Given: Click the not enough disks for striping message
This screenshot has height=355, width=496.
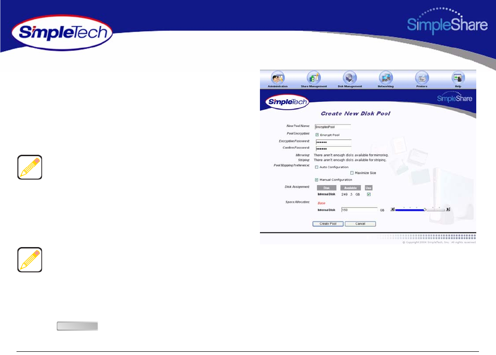Looking at the screenshot, I should [350, 160].
